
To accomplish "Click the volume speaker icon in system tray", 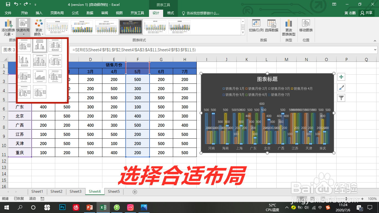I will tap(307, 207).
